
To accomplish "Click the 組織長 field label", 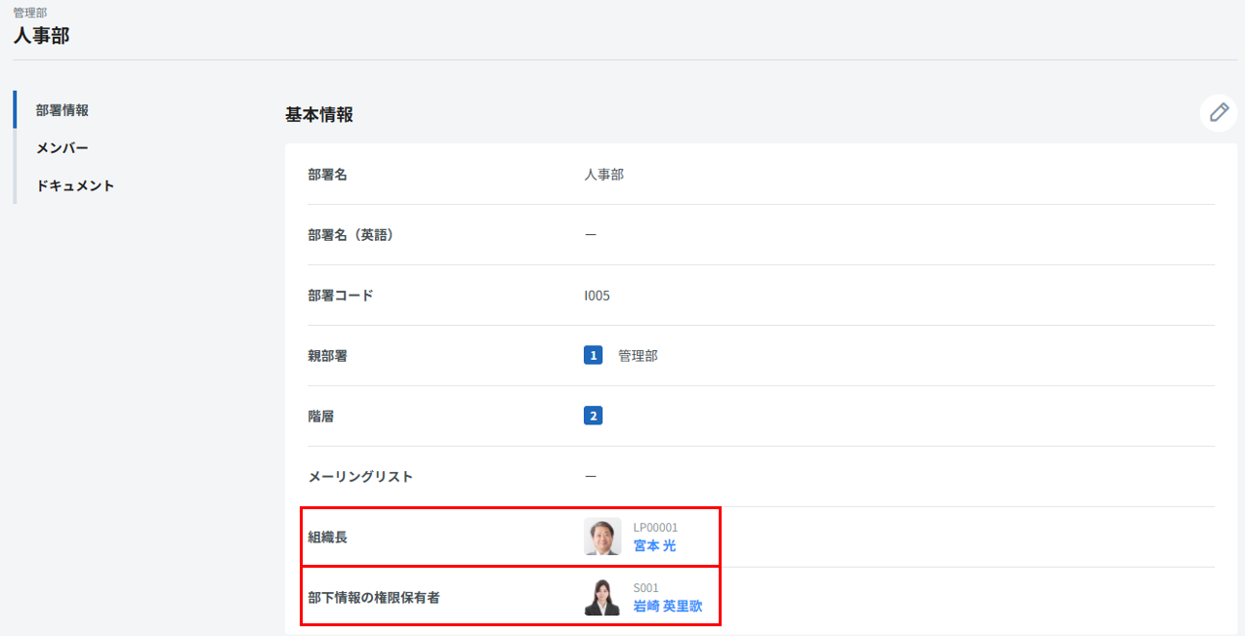I will coord(327,537).
